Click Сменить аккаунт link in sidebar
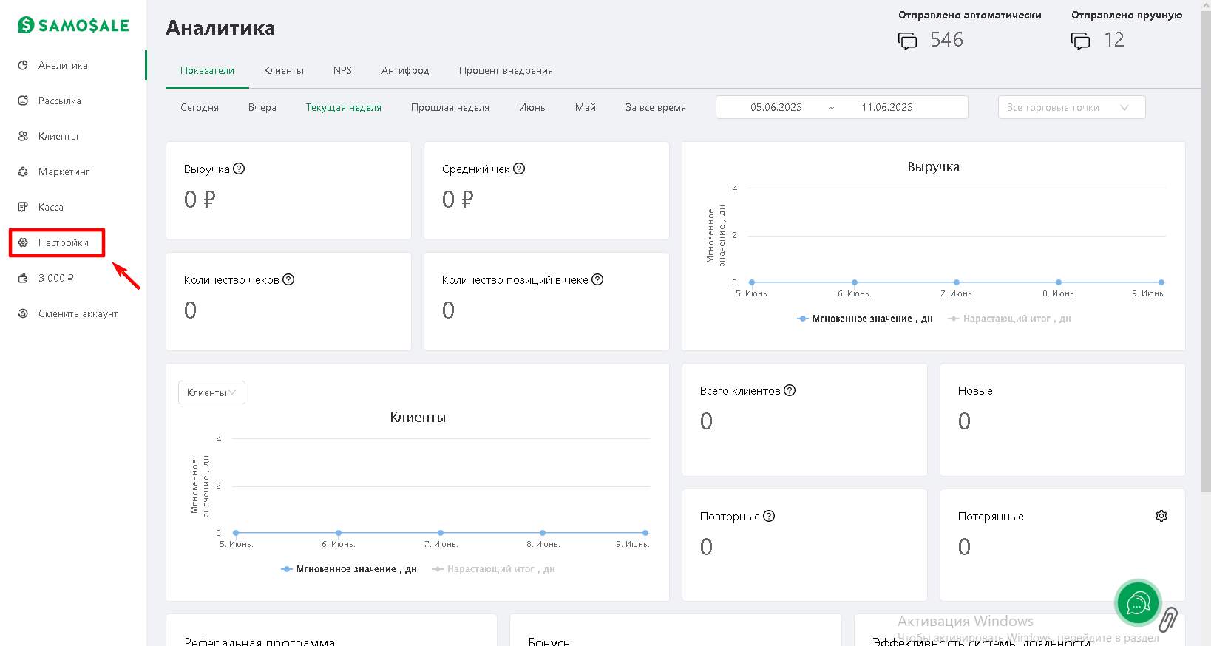 78,313
